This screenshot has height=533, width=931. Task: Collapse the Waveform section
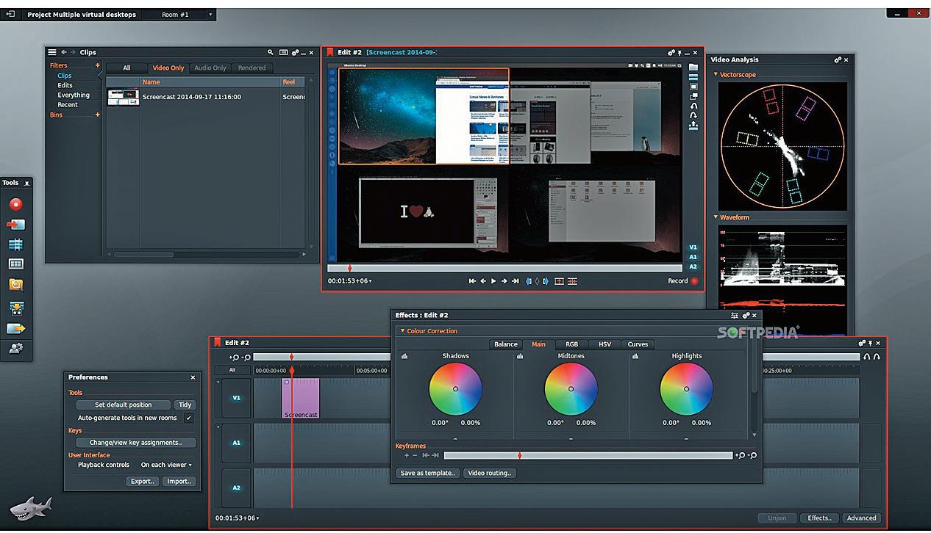tap(716, 217)
